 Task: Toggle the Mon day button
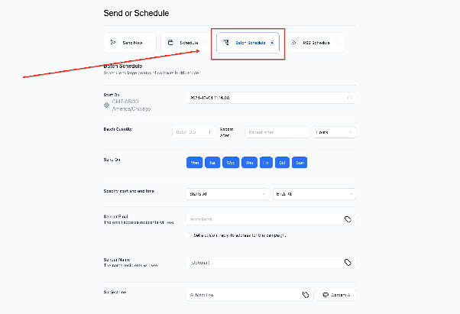pyautogui.click(x=195, y=163)
